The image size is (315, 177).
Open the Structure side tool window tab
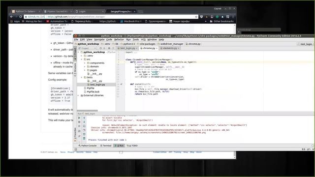(x=75, y=70)
